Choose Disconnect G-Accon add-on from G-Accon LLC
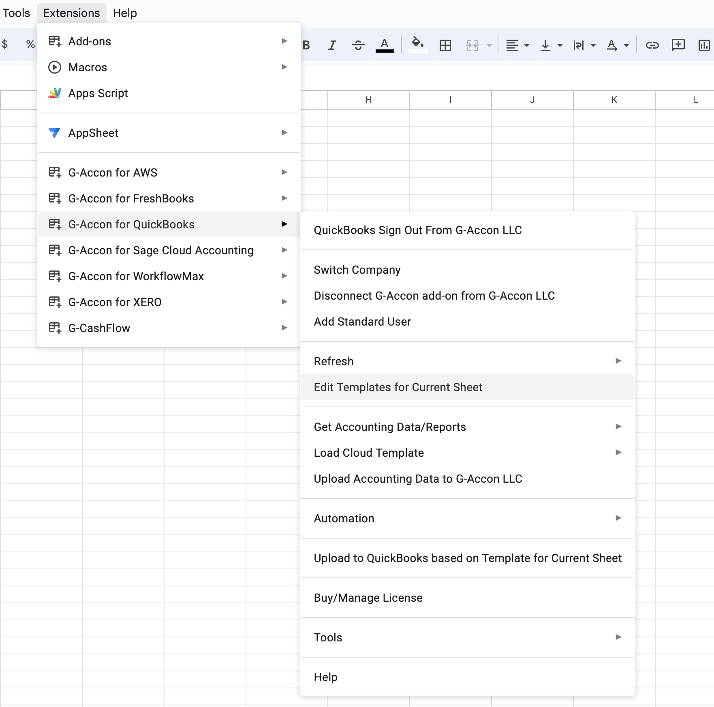The image size is (714, 707). click(468, 296)
